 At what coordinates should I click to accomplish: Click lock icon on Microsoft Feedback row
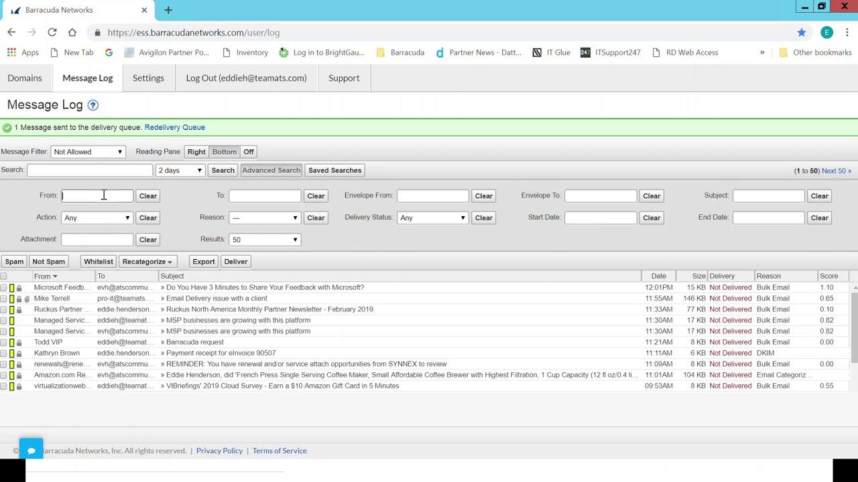[19, 288]
